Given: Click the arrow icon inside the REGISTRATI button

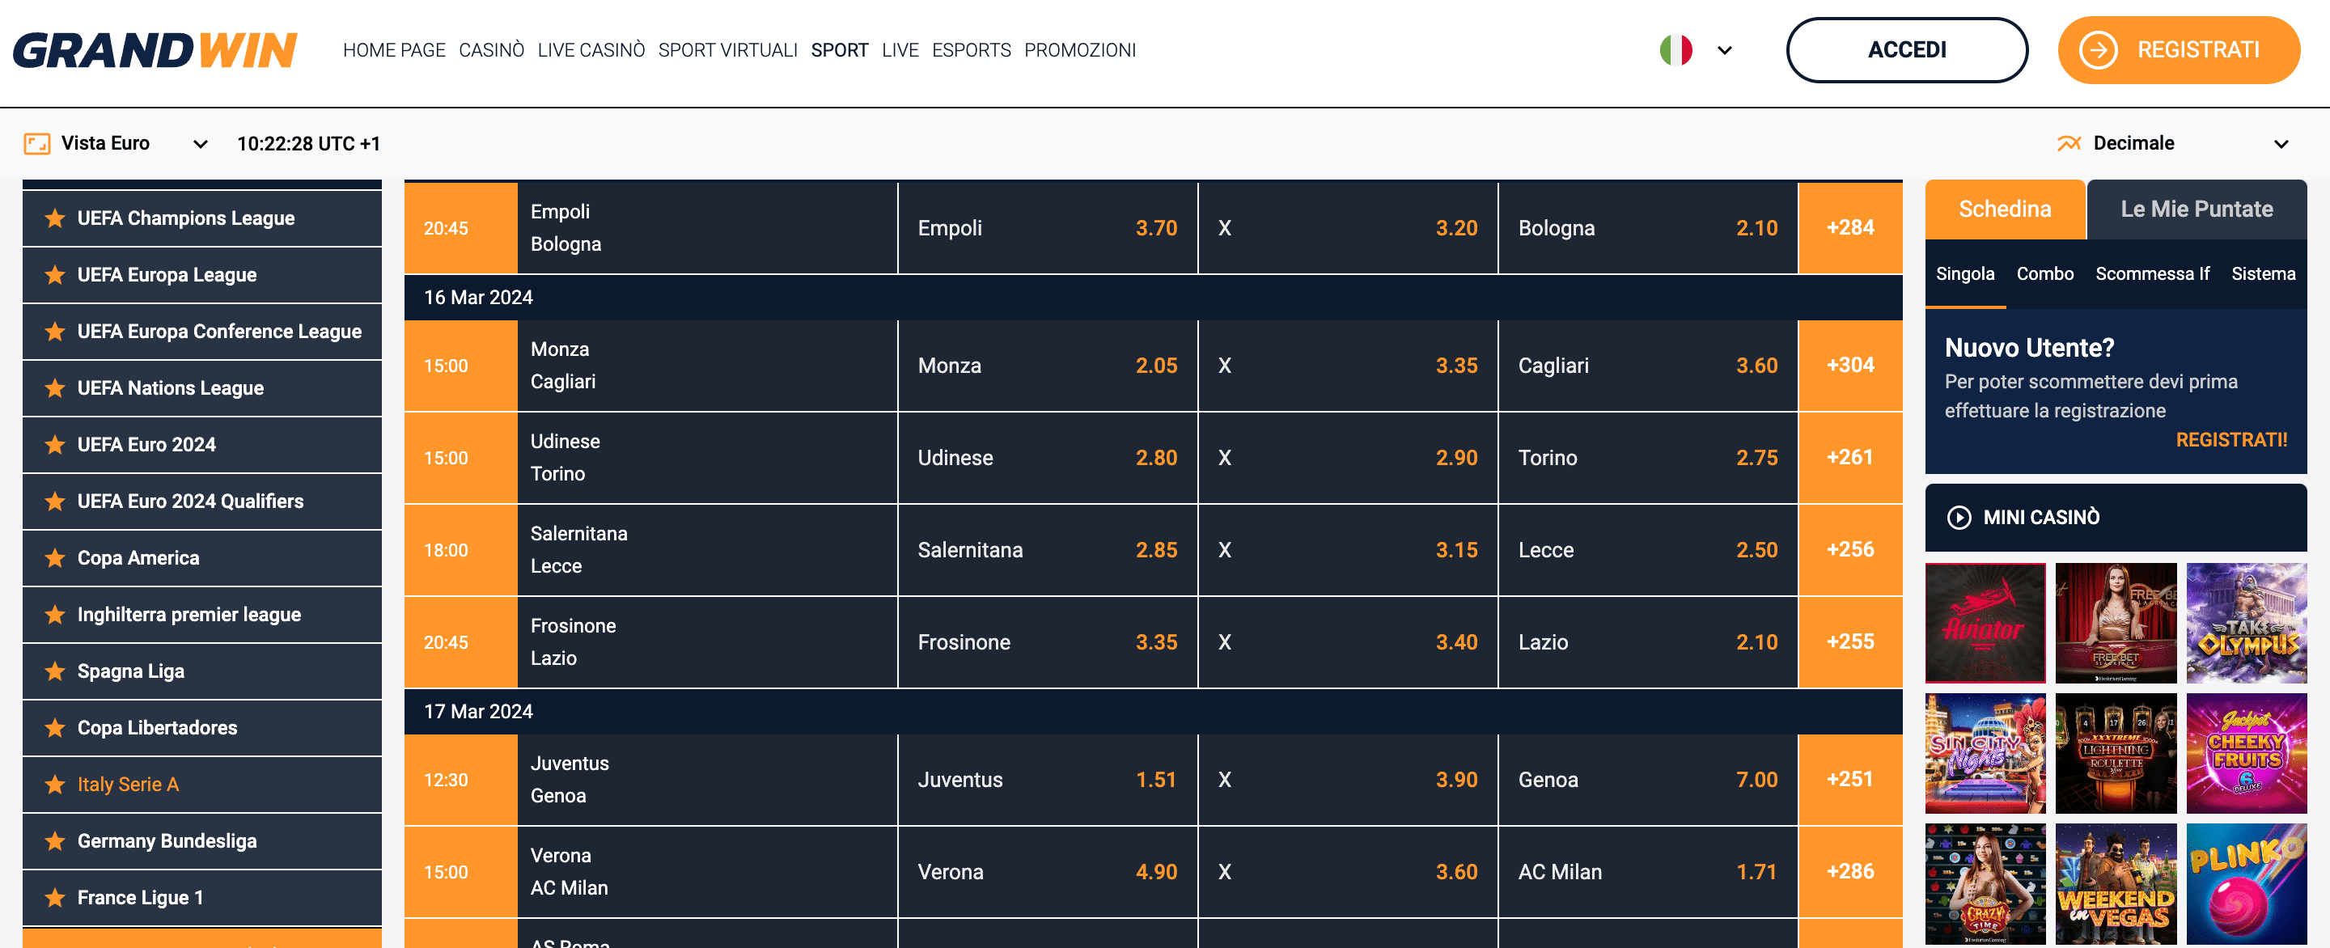Looking at the screenshot, I should (x=2100, y=50).
